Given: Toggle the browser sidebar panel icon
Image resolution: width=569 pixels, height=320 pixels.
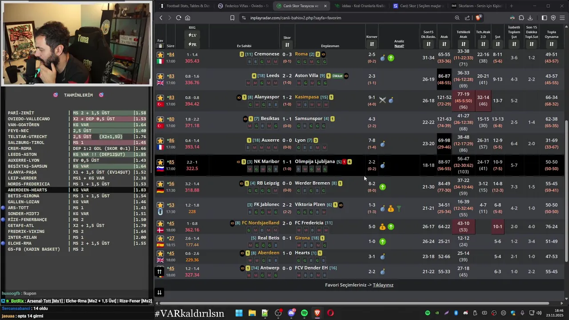Looking at the screenshot, I should (x=544, y=18).
